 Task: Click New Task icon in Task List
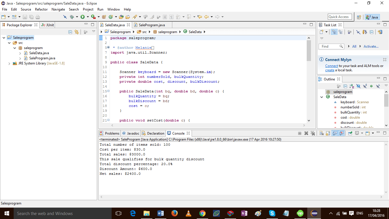coord(322,32)
